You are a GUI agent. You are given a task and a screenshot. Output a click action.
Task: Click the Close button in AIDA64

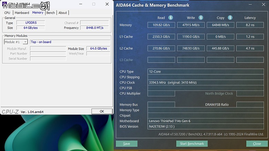(x=257, y=144)
